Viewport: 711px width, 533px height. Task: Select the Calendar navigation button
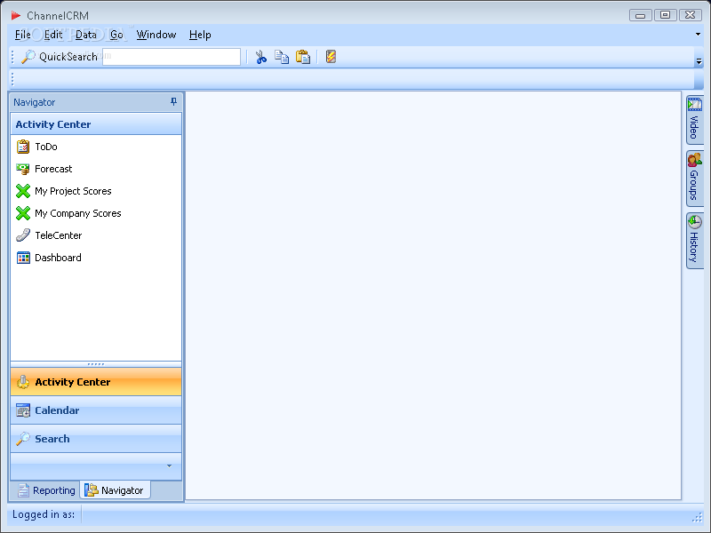point(96,410)
